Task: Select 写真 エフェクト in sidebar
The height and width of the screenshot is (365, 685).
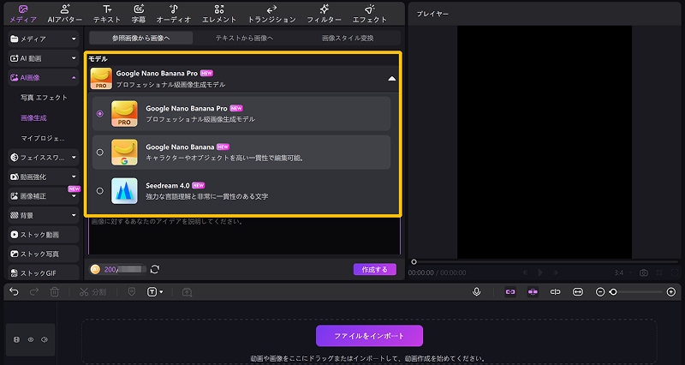Action: [x=45, y=98]
